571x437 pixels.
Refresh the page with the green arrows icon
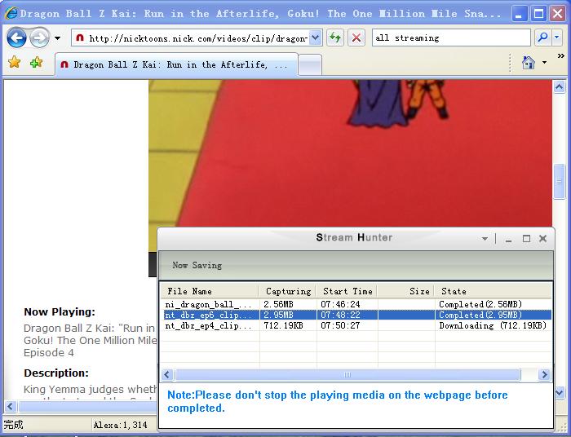[x=335, y=38]
